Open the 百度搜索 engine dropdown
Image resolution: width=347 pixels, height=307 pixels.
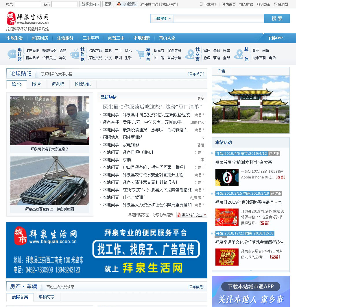[x=162, y=18]
